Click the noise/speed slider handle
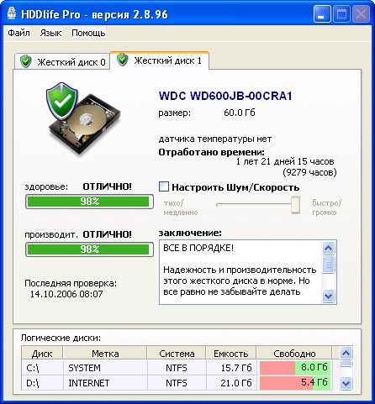This screenshot has height=404, width=375. (295, 205)
